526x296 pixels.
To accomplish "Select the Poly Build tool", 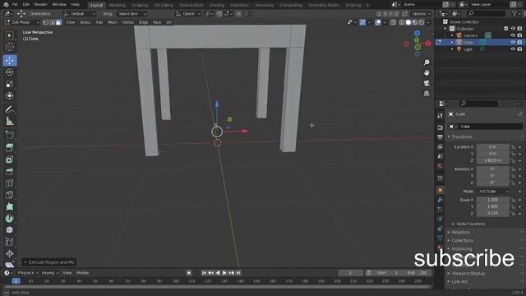I will (x=9, y=206).
